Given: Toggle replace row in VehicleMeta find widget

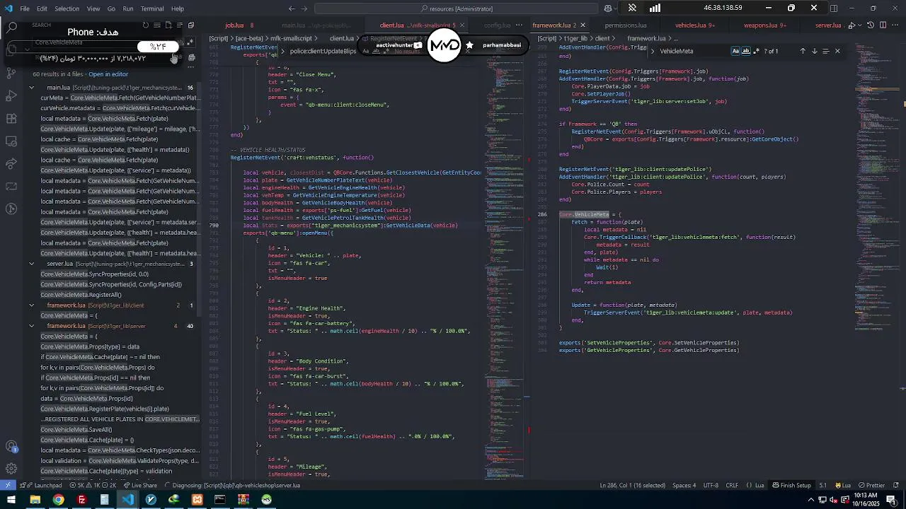Looking at the screenshot, I should [x=653, y=51].
